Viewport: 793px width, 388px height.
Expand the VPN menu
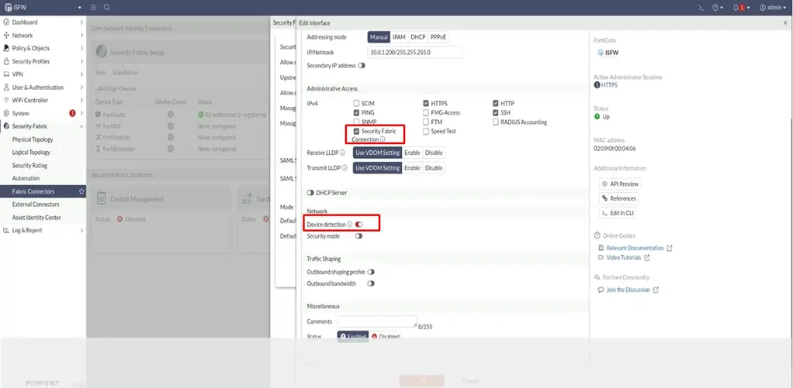tap(43, 74)
